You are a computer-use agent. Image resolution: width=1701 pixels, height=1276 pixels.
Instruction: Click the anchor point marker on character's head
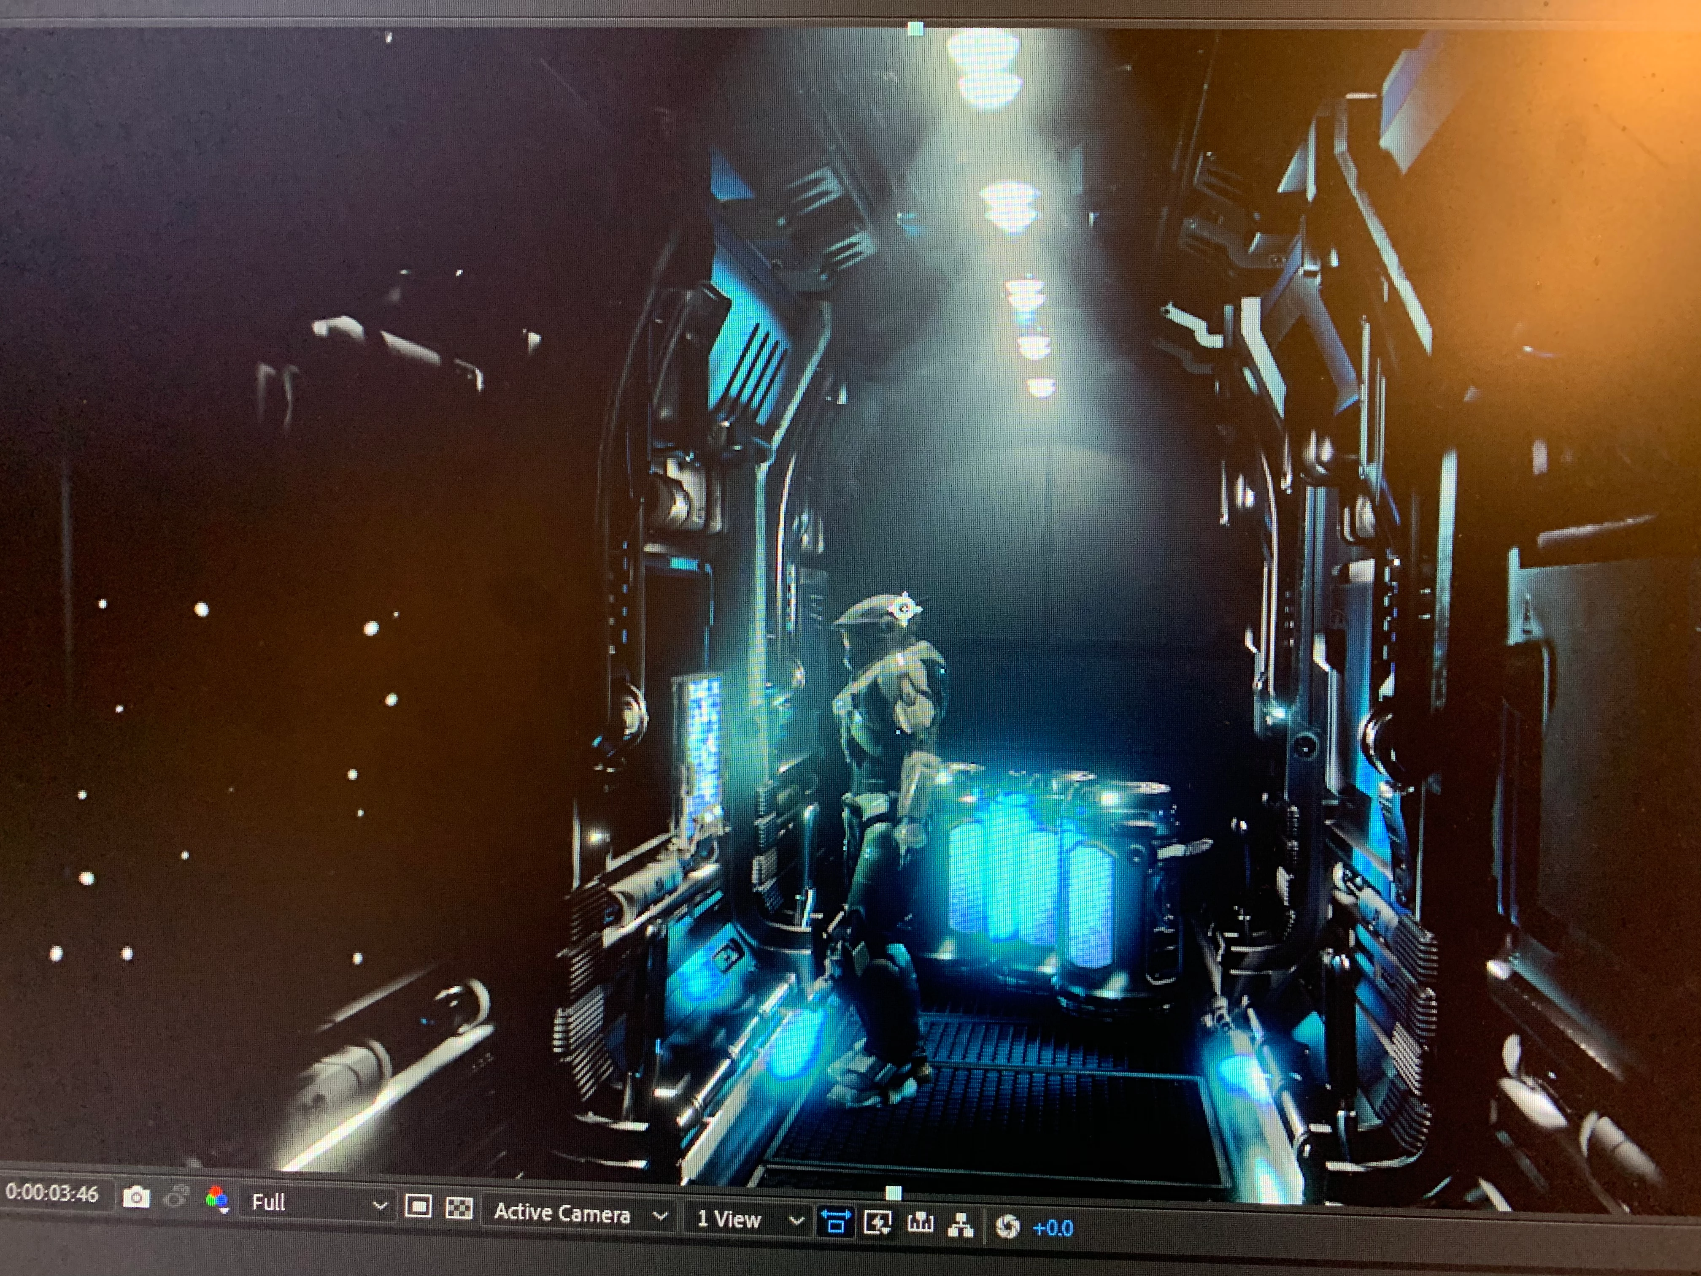coord(905,609)
